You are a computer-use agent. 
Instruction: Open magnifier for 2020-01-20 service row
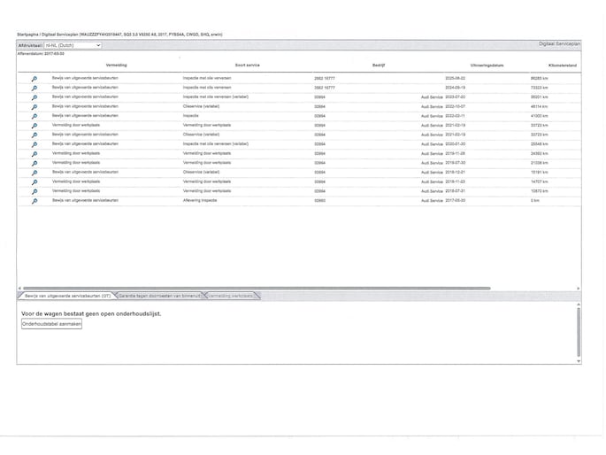click(x=35, y=144)
